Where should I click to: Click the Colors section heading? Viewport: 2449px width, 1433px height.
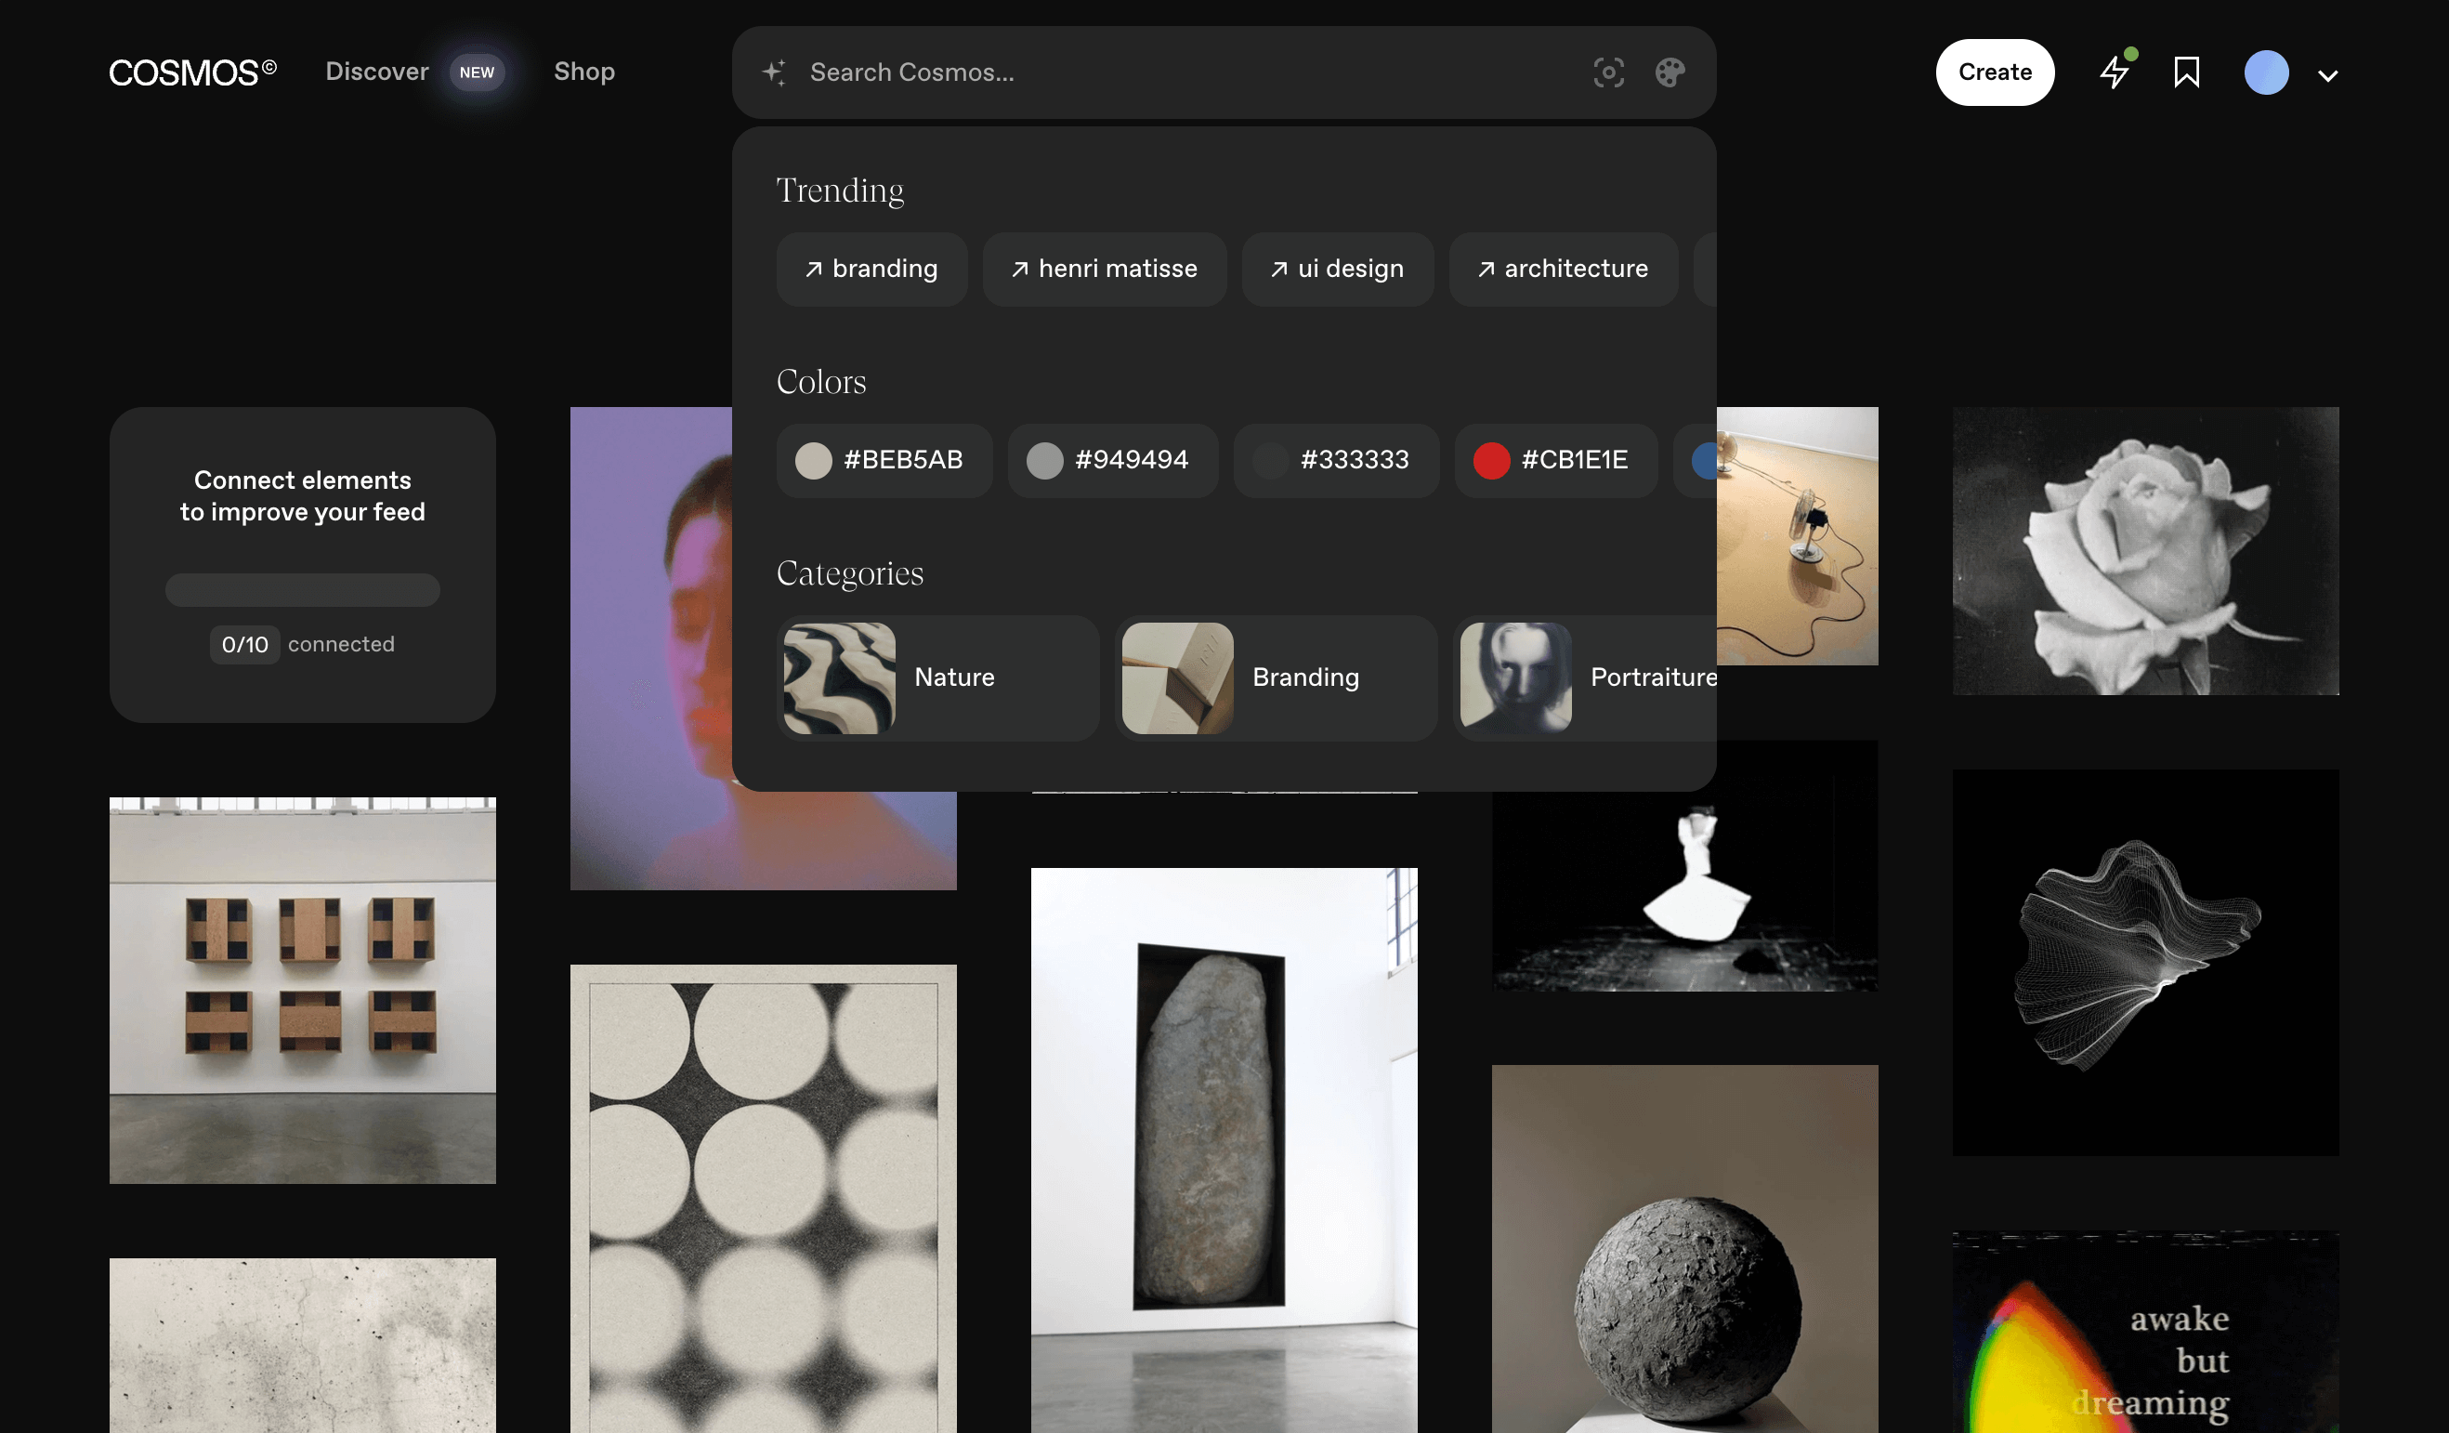pos(821,381)
